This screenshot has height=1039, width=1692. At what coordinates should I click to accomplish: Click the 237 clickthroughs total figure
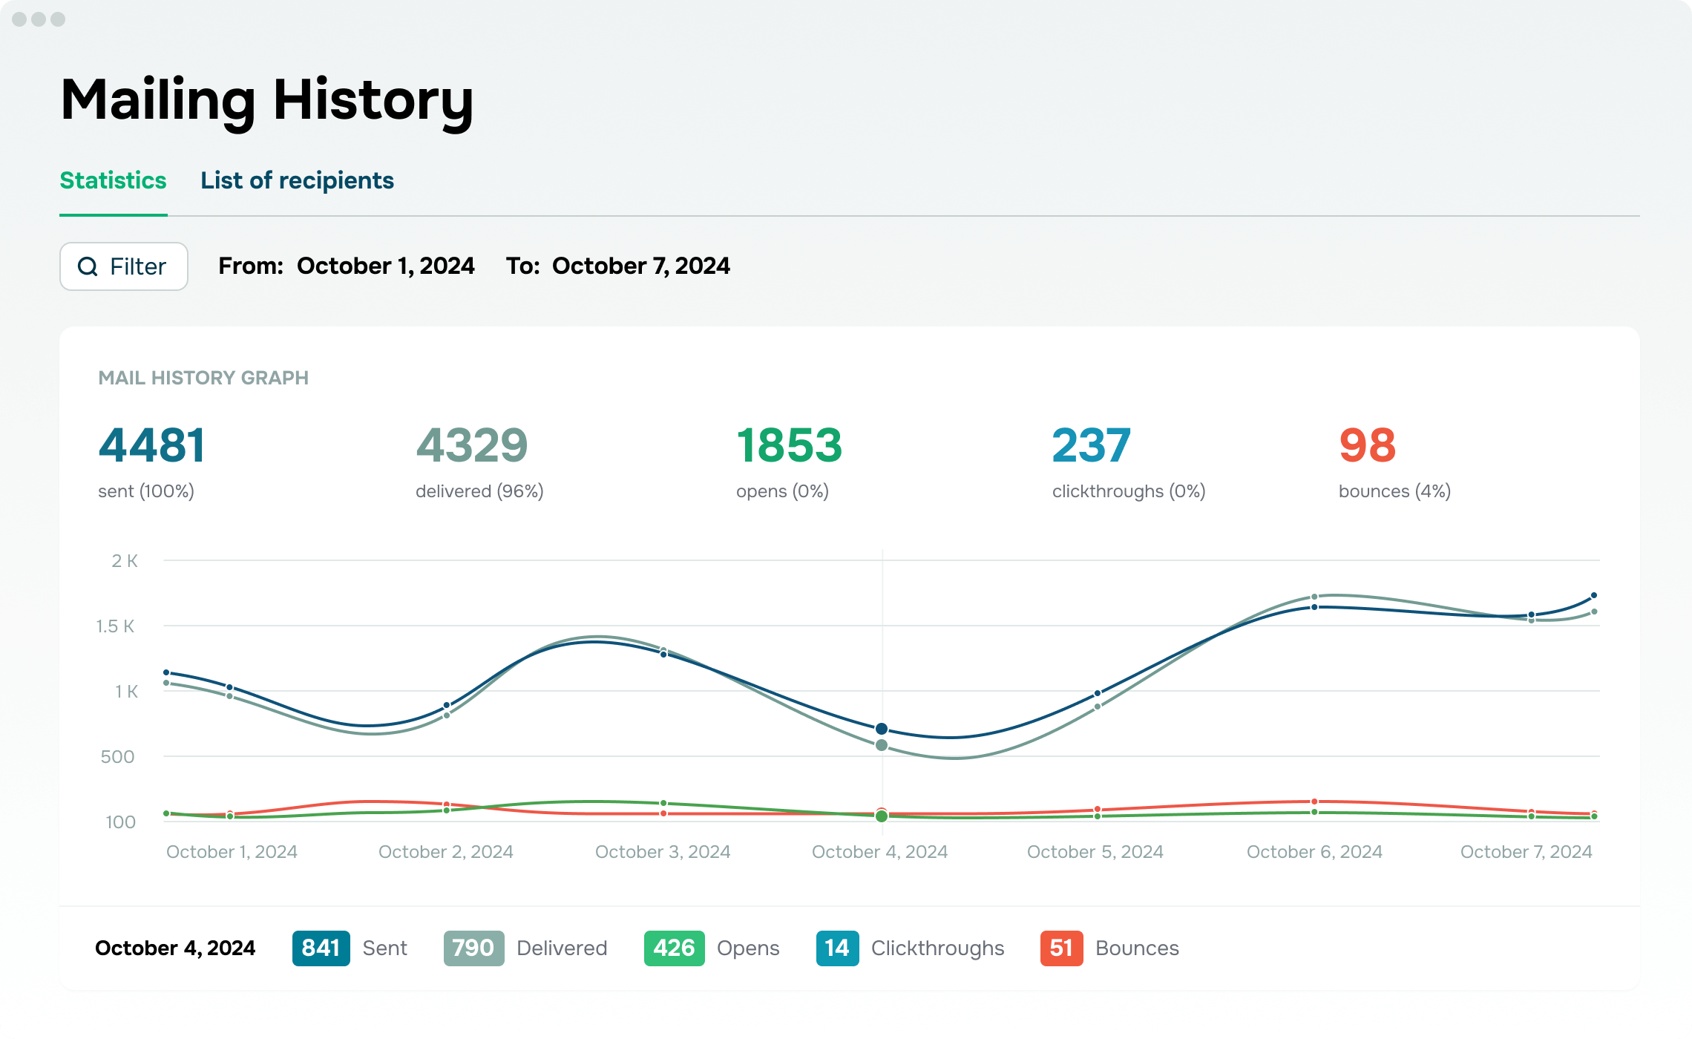[1091, 445]
